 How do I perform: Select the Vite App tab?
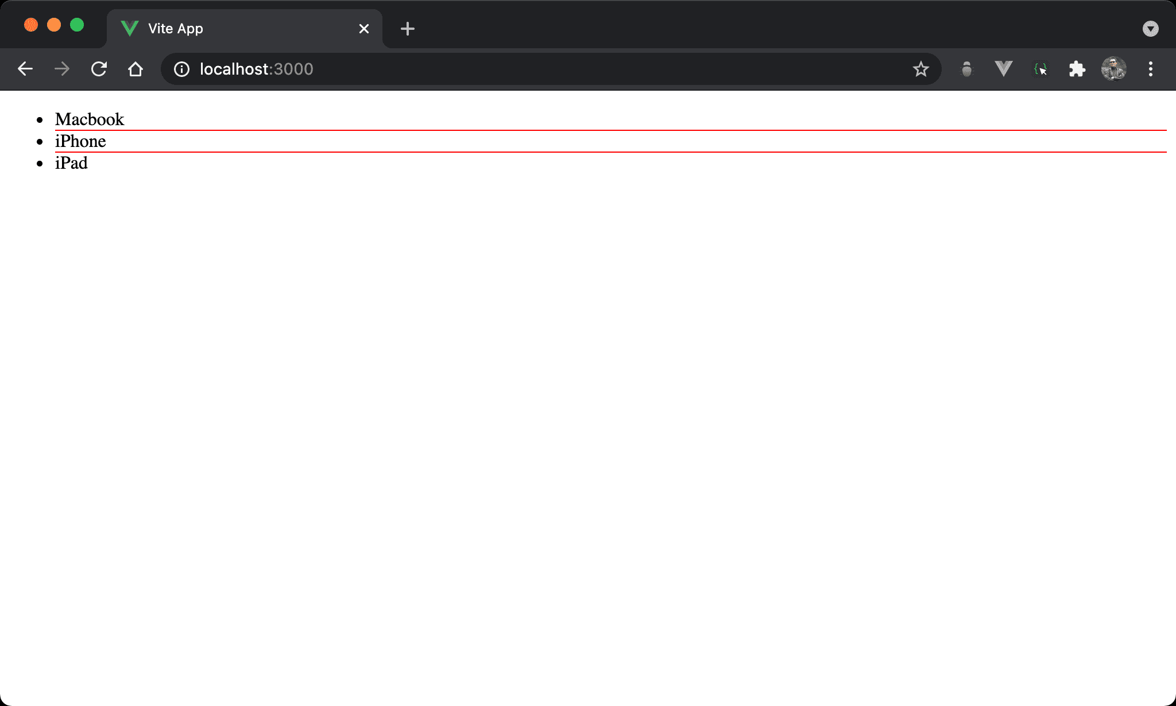230,29
